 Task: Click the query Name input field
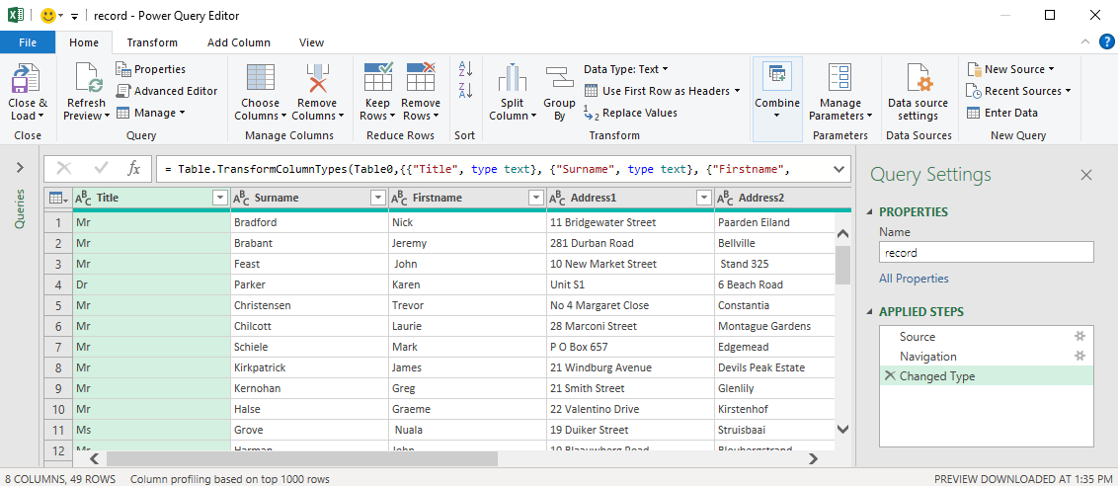tap(986, 253)
